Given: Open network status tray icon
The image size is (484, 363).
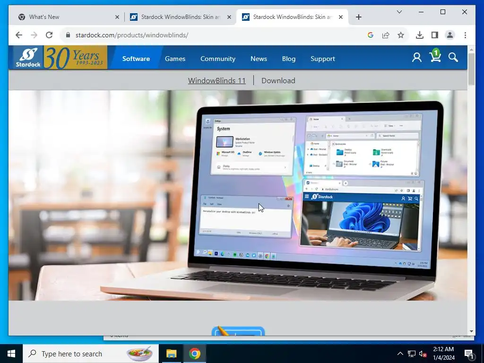Looking at the screenshot, I should 412,354.
